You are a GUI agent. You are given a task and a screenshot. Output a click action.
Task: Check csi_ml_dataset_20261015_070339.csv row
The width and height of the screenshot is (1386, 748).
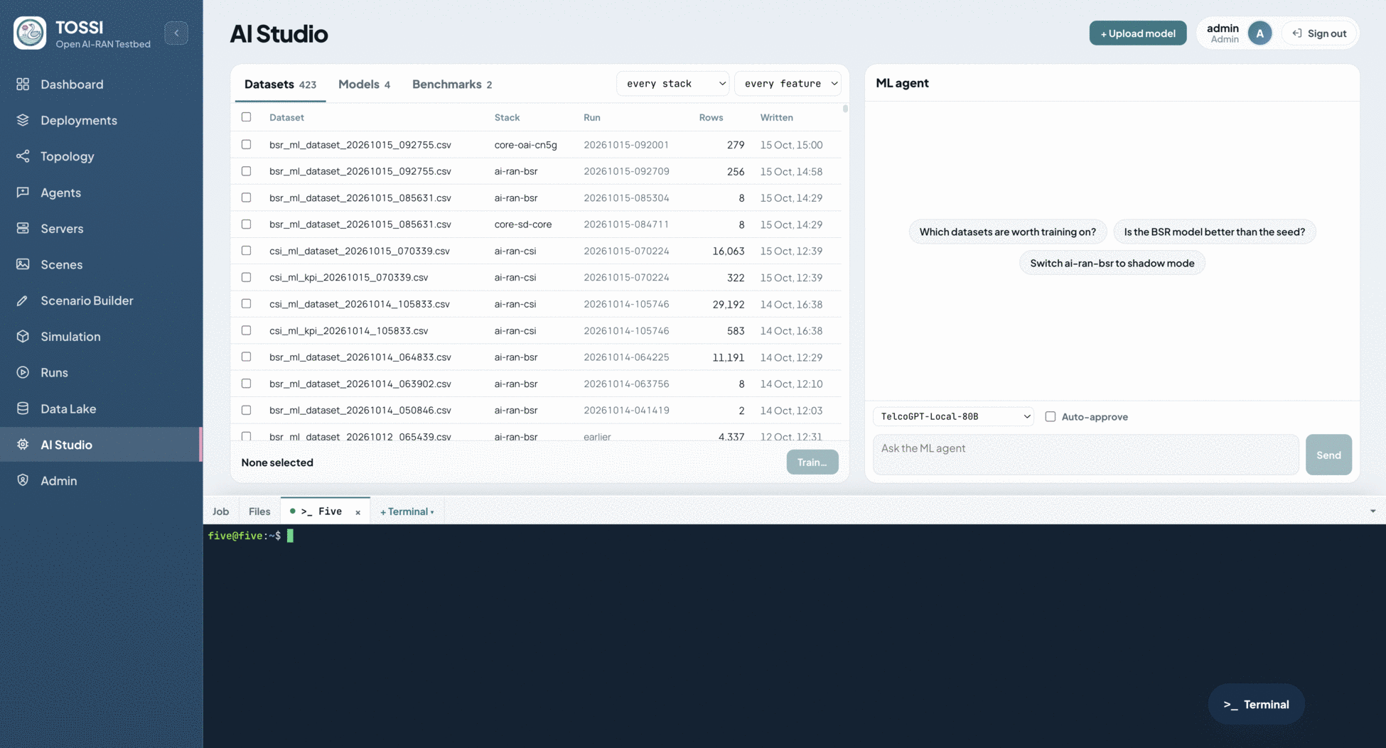(x=246, y=251)
